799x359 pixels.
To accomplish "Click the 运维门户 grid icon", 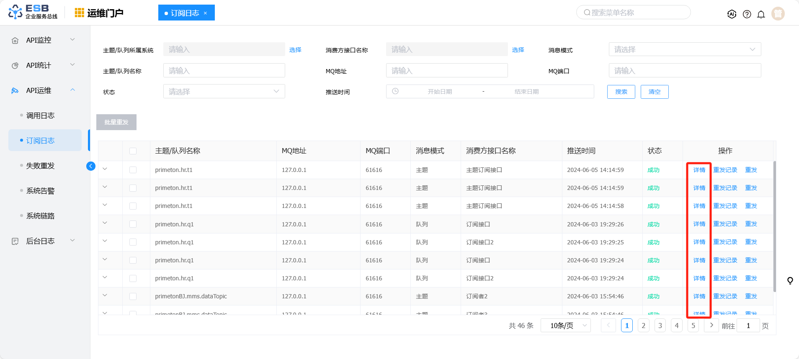I will tap(79, 13).
